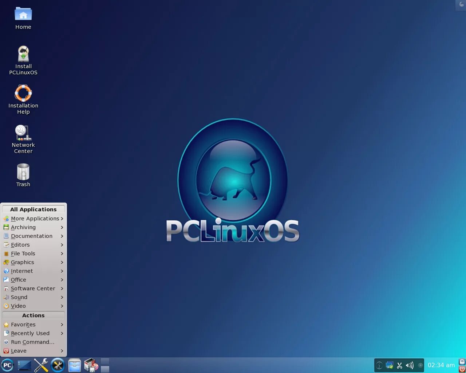Viewport: 466px width, 373px height.
Task: Launch the file manager drawer icon
Action: coord(74,365)
